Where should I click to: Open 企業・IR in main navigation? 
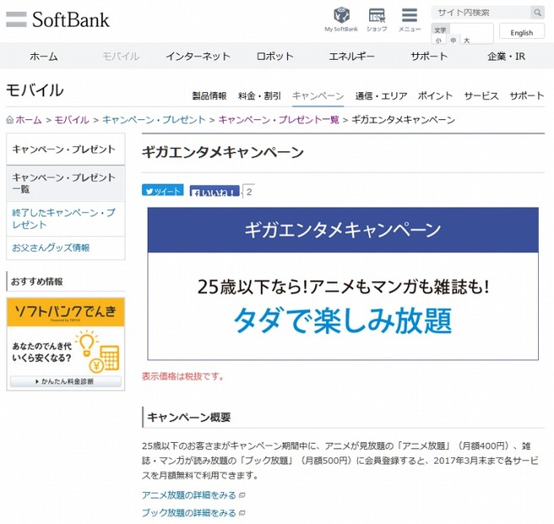point(507,57)
